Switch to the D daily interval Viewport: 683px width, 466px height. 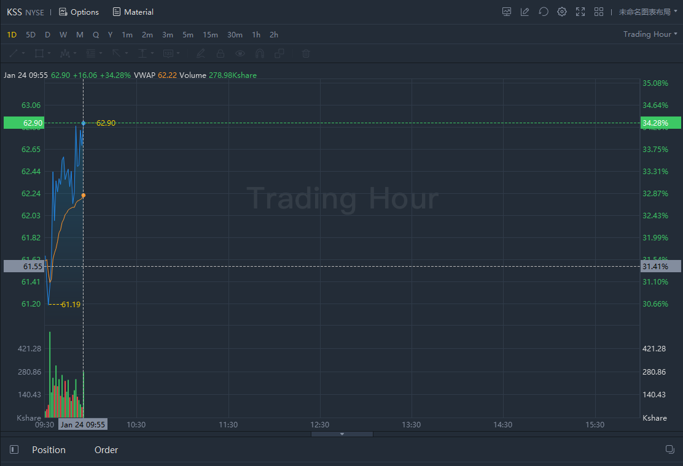[x=47, y=35]
